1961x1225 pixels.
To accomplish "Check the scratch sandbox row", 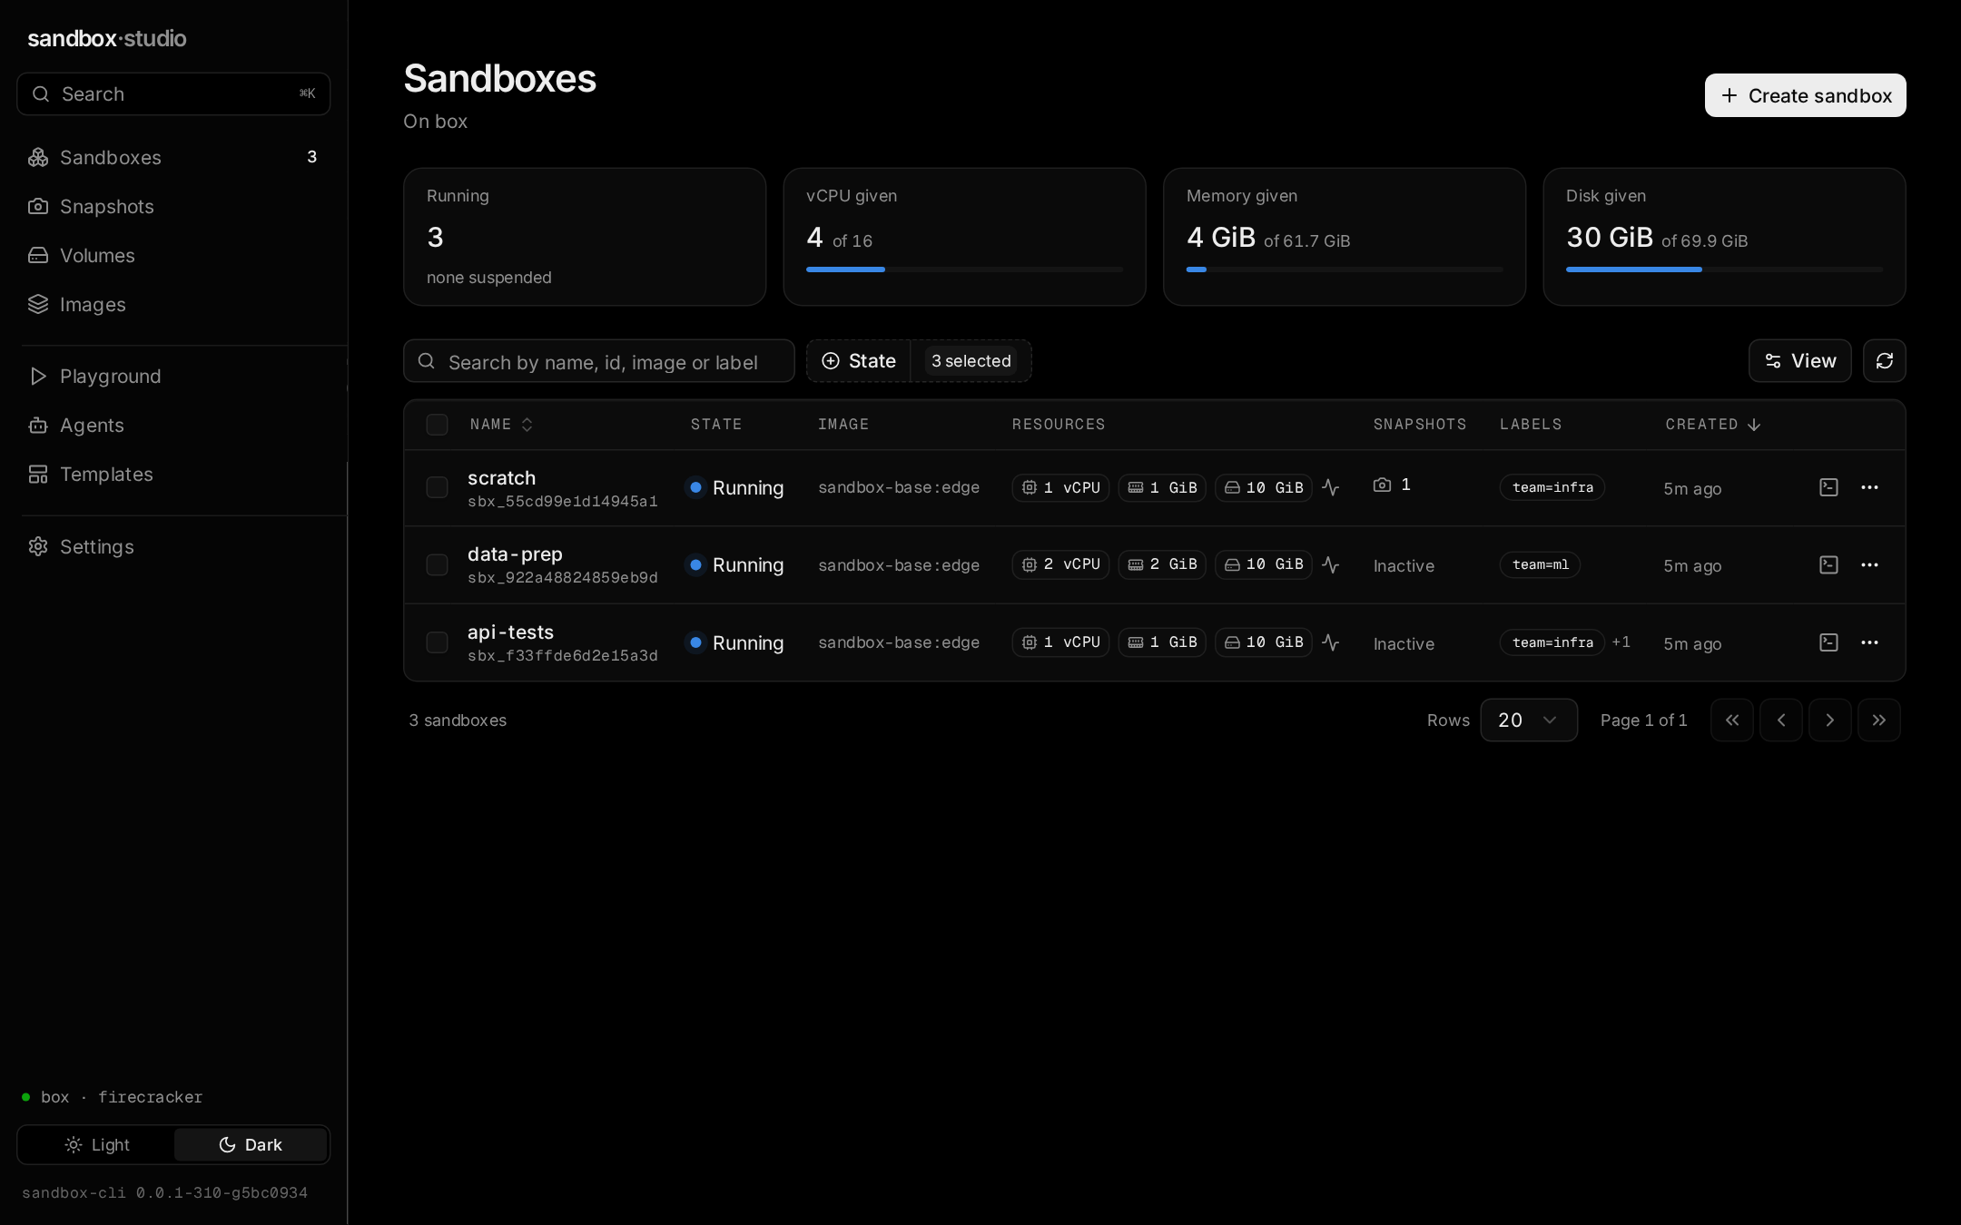I will point(437,487).
